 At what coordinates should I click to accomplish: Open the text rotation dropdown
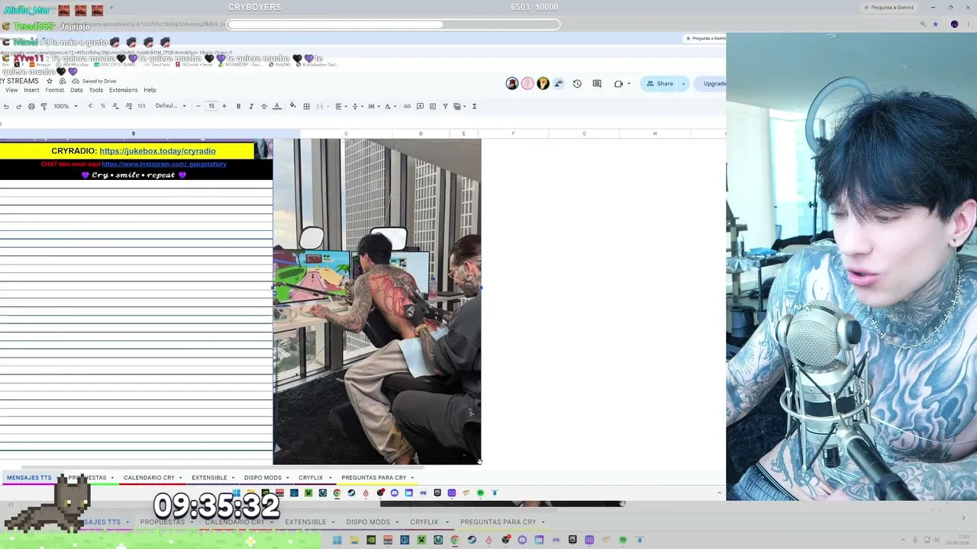point(389,106)
